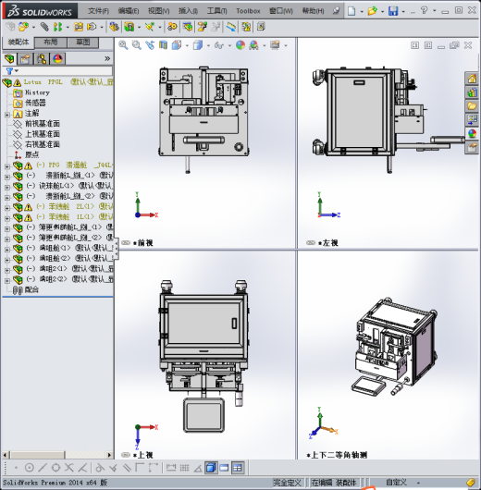Open the PropertyManager tab icon
Screen dimensions: 481x490
point(25,59)
